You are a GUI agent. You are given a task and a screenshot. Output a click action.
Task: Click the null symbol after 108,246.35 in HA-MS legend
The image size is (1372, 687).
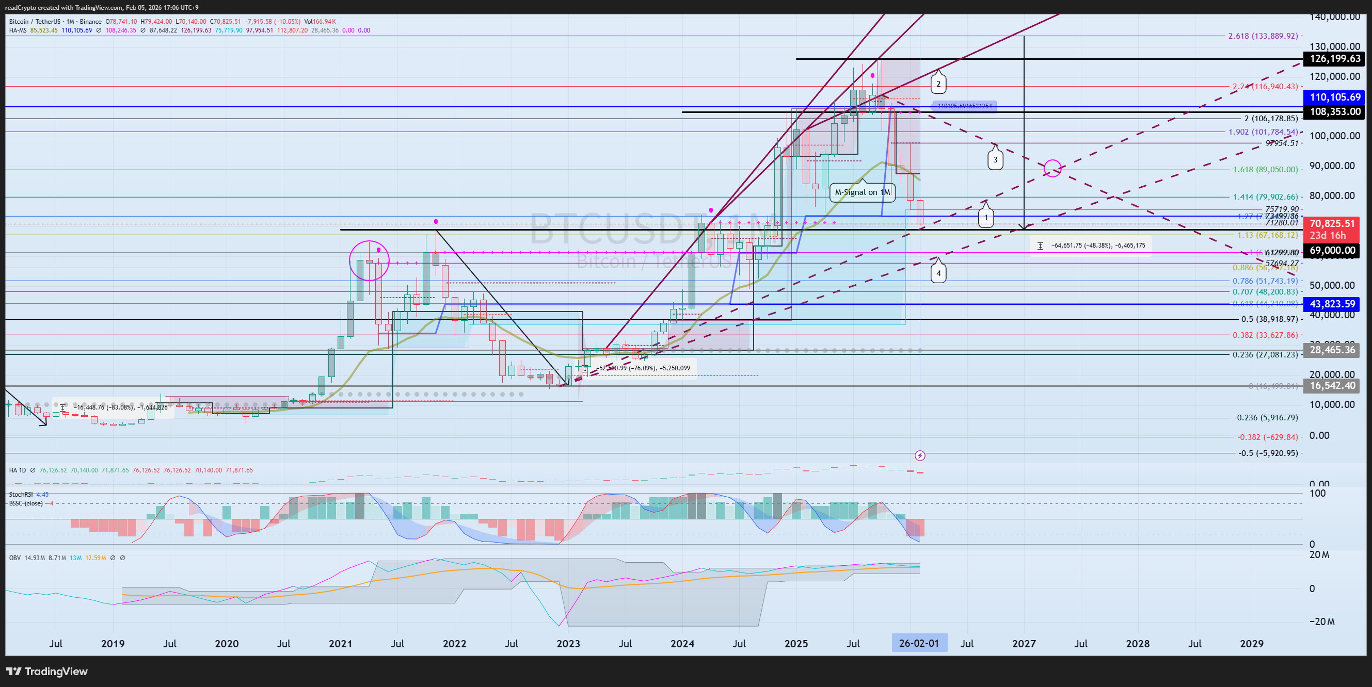(143, 30)
